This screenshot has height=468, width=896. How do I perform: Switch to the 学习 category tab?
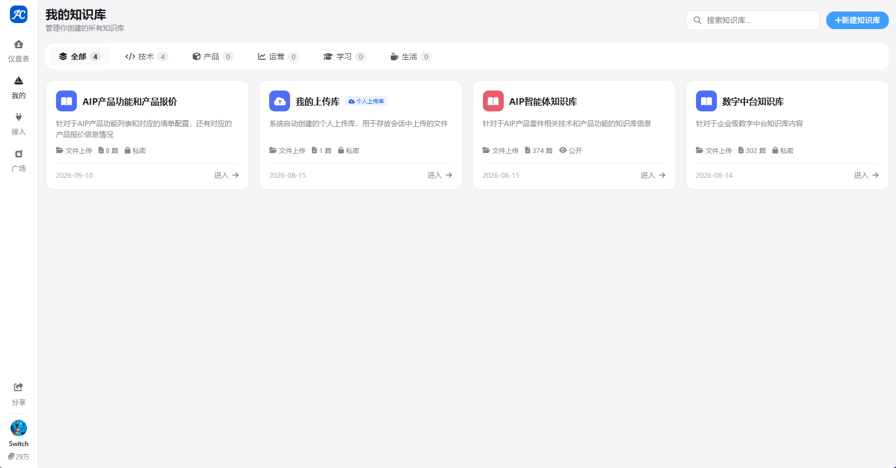point(344,57)
